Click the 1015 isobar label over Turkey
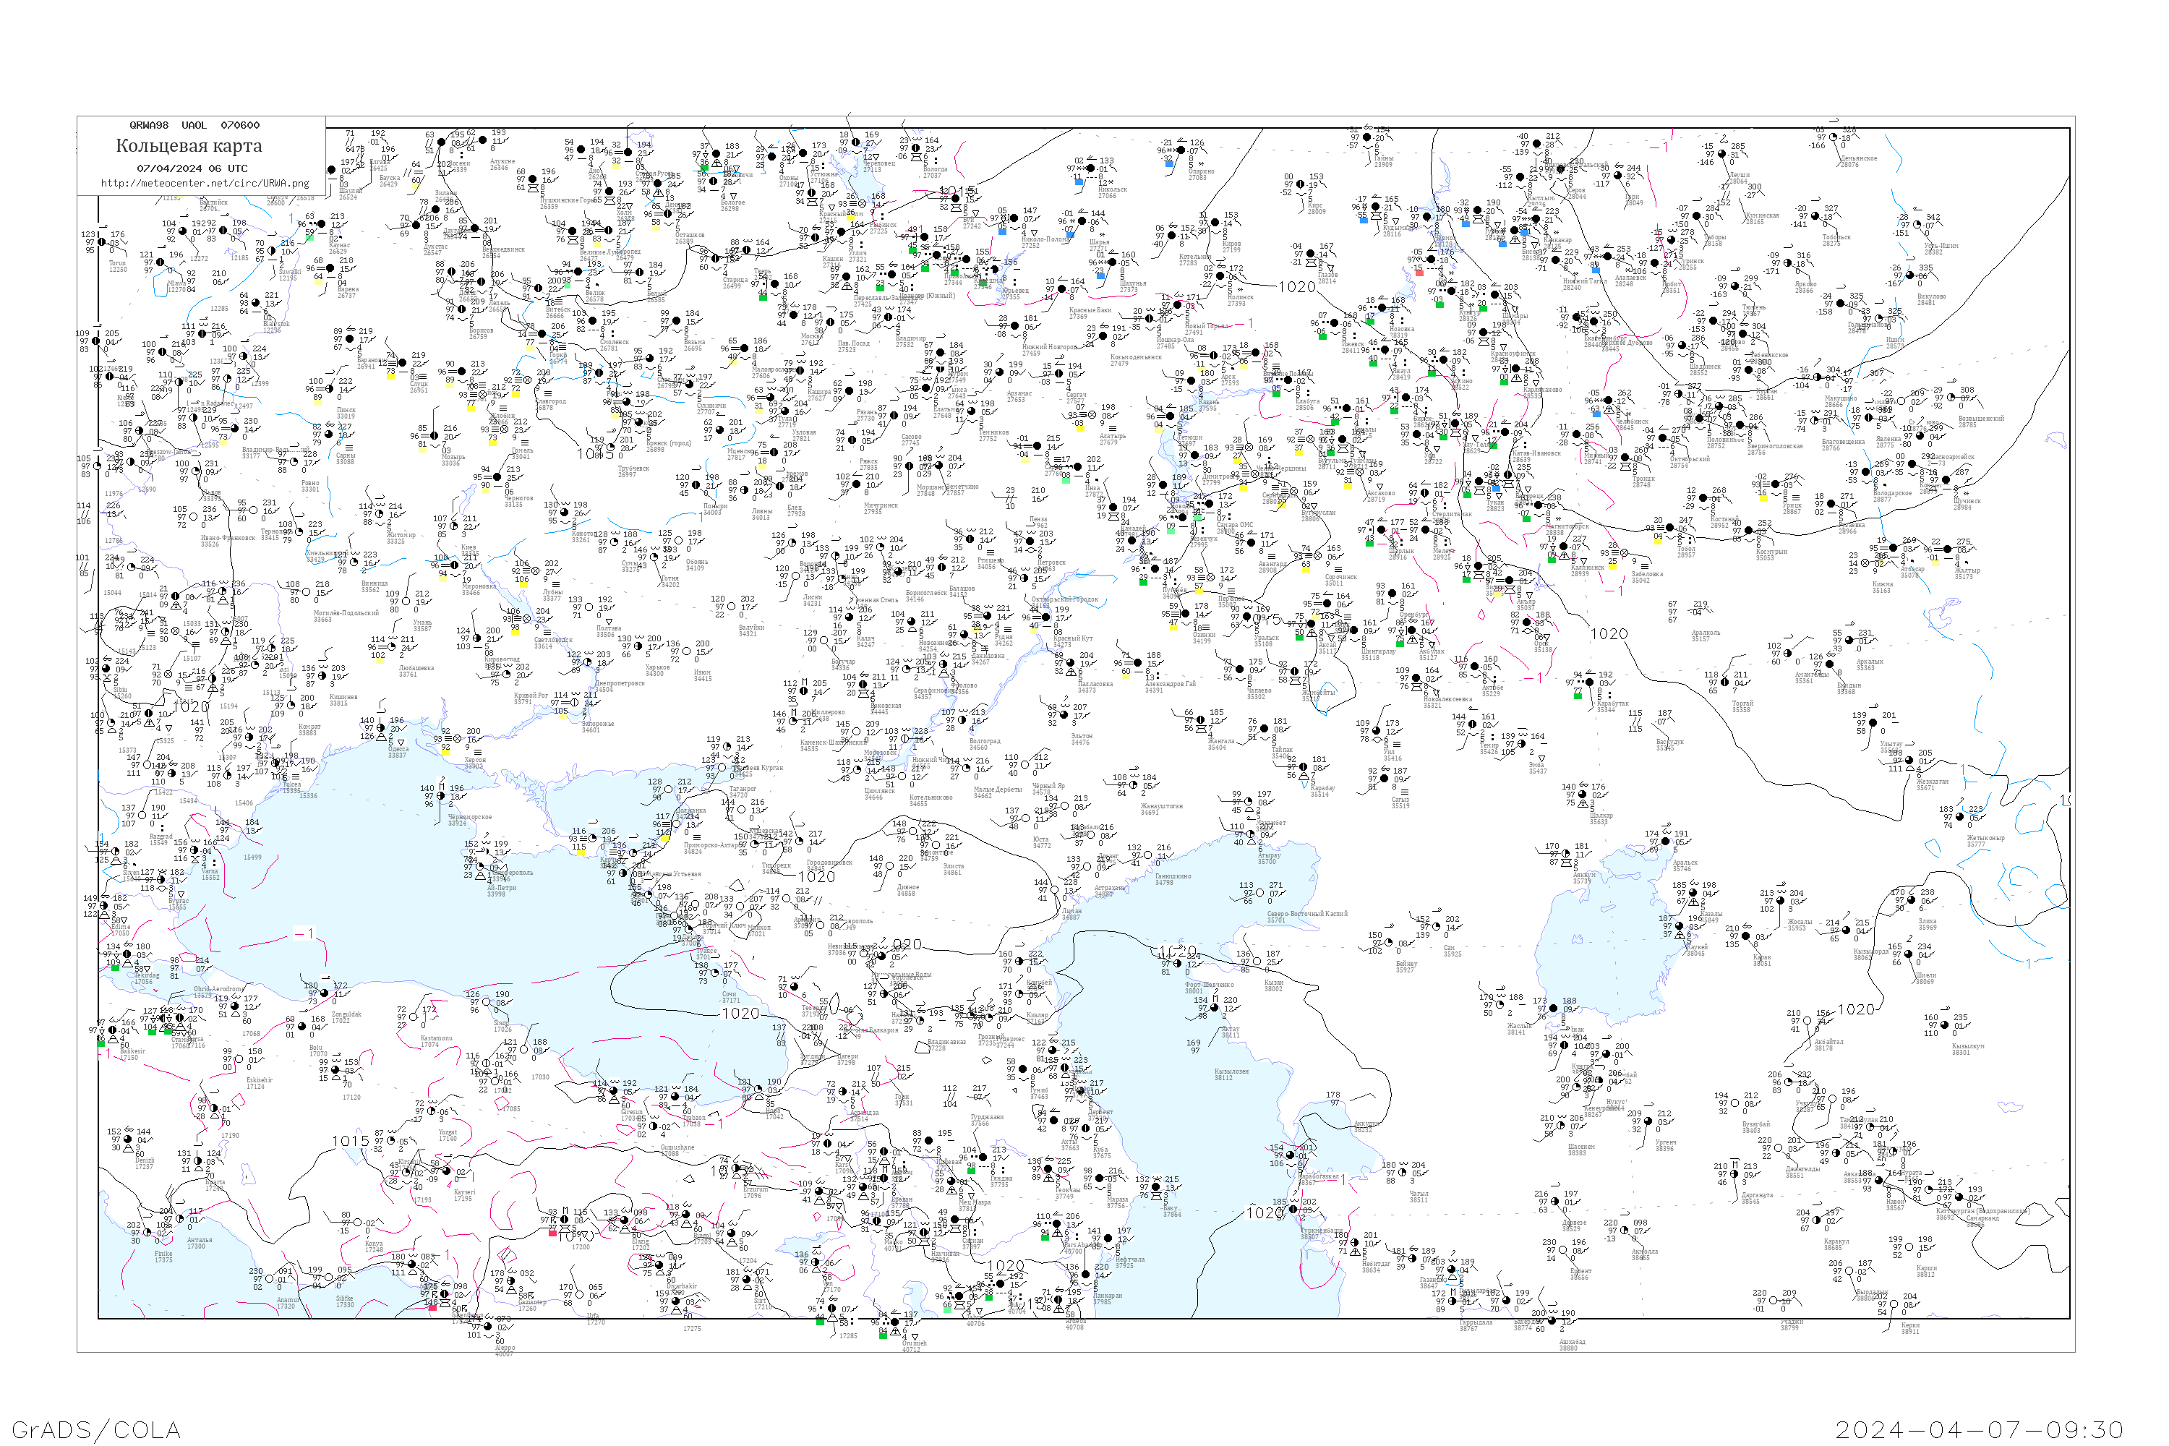The height and width of the screenshot is (1446, 2169). point(351,1141)
